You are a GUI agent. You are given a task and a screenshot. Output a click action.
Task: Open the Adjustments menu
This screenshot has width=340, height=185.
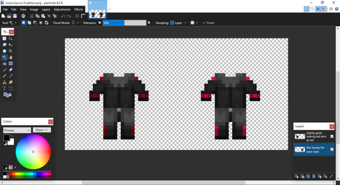[62, 10]
